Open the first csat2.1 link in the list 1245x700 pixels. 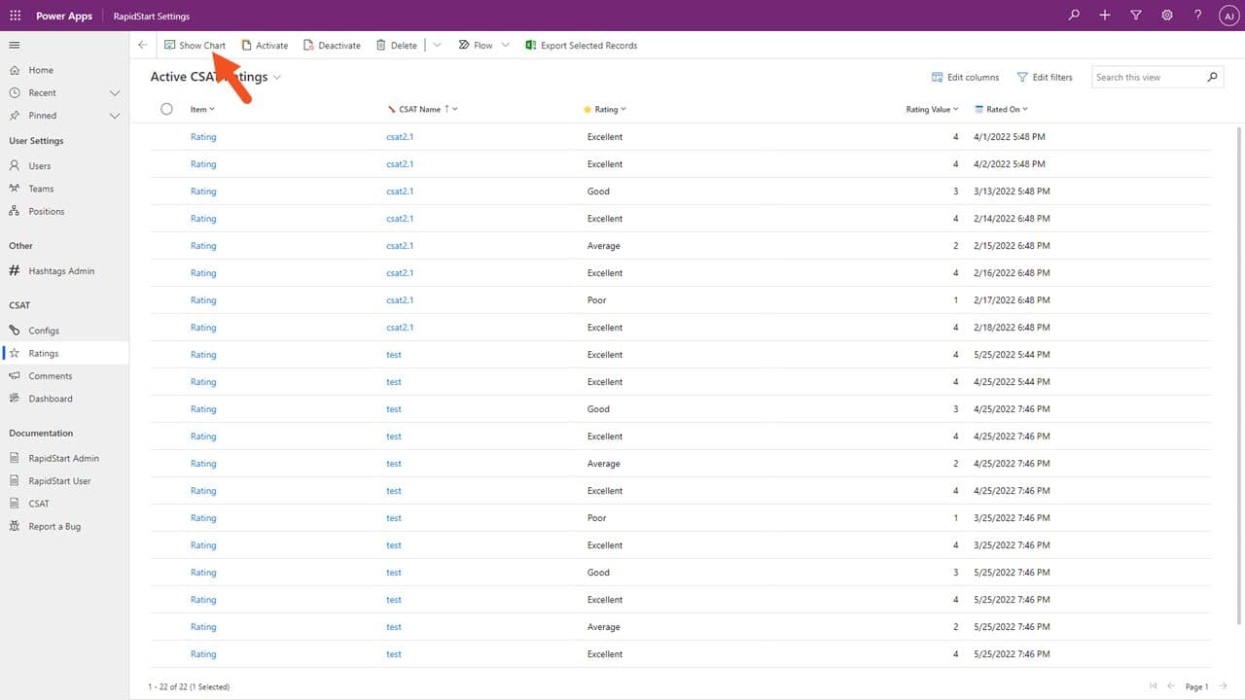coord(400,137)
